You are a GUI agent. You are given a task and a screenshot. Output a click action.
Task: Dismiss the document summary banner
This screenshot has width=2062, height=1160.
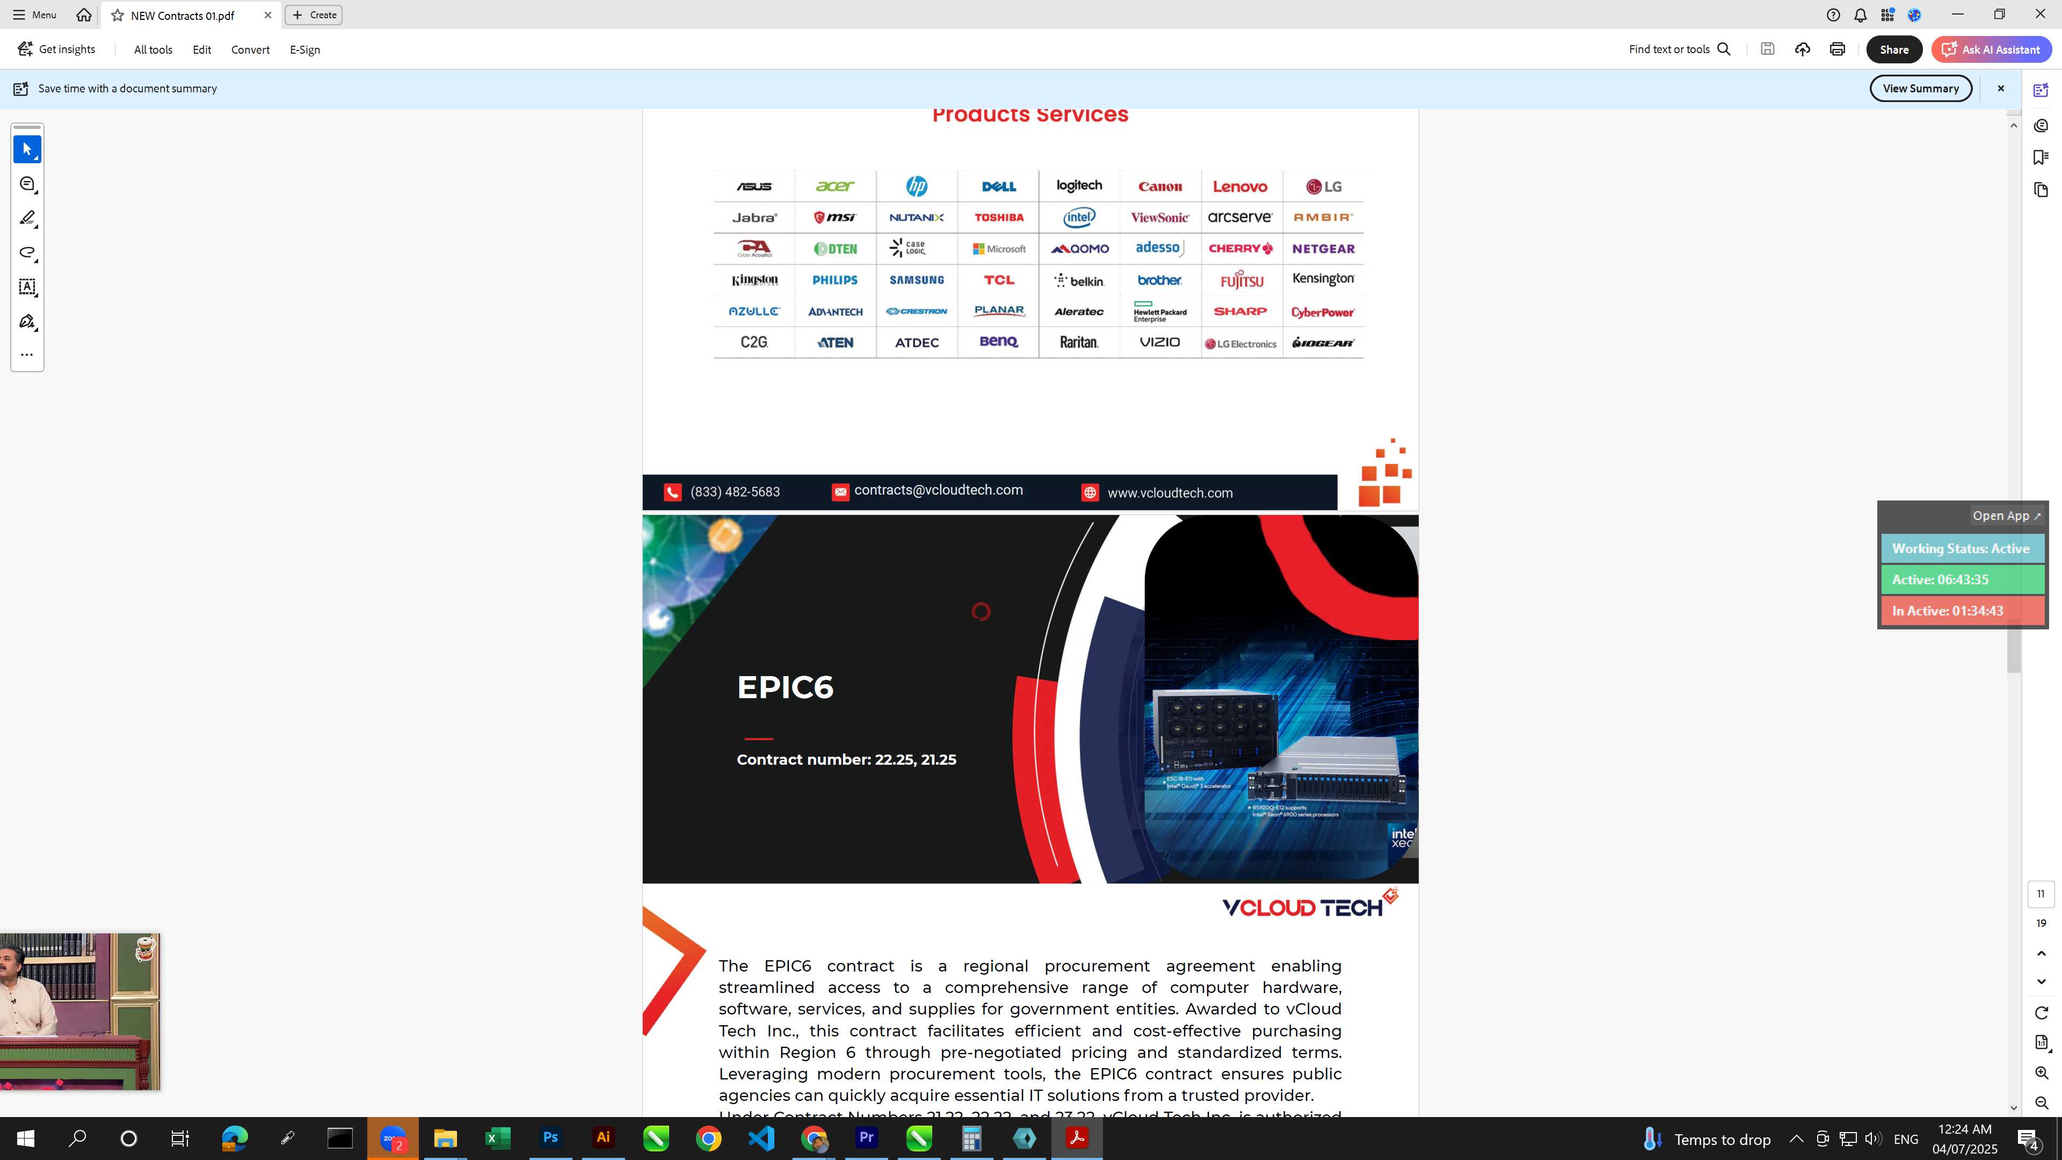pos(2000,89)
